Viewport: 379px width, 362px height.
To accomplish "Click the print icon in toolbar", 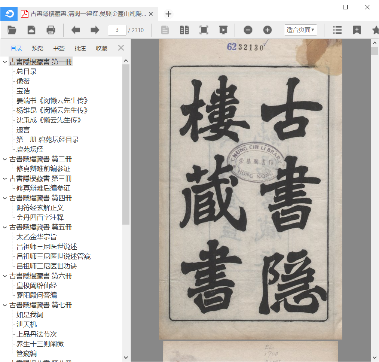I will click(x=51, y=30).
